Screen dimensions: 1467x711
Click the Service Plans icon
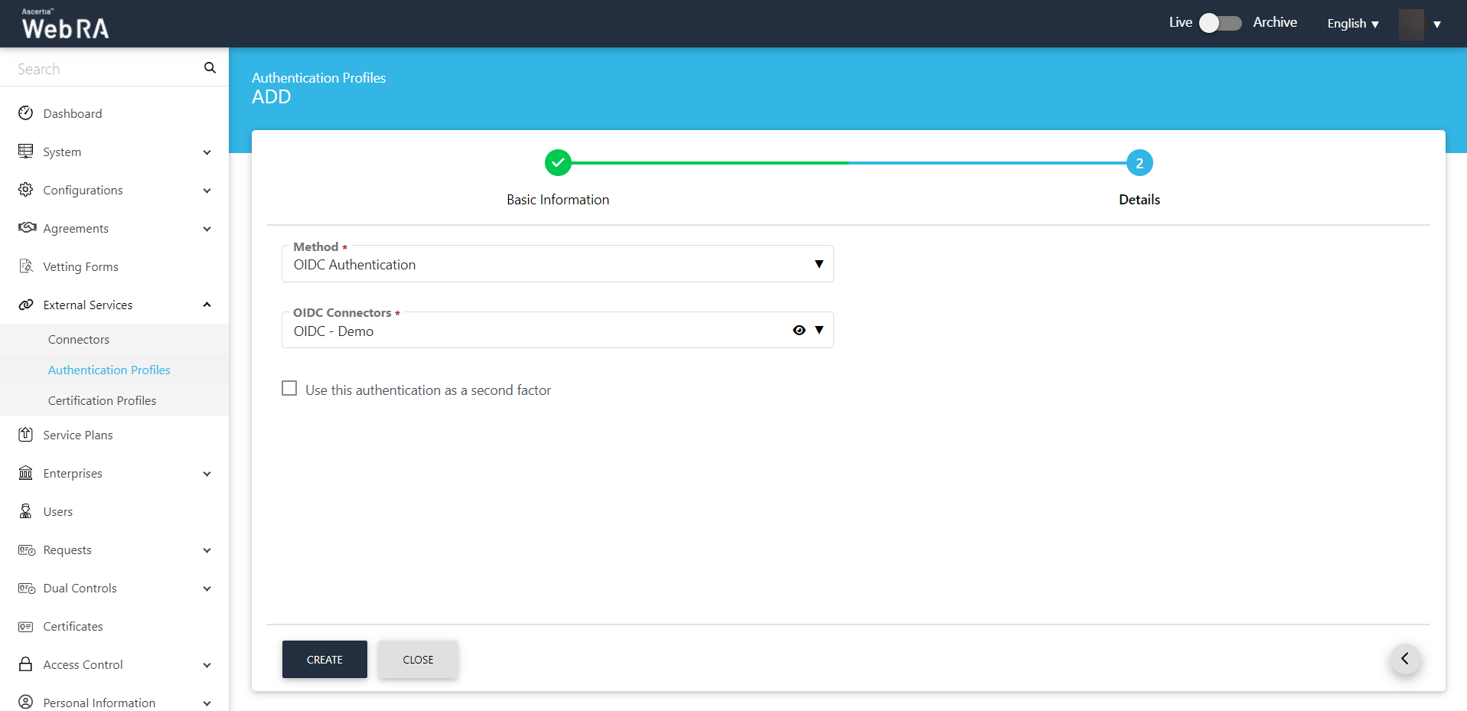26,435
